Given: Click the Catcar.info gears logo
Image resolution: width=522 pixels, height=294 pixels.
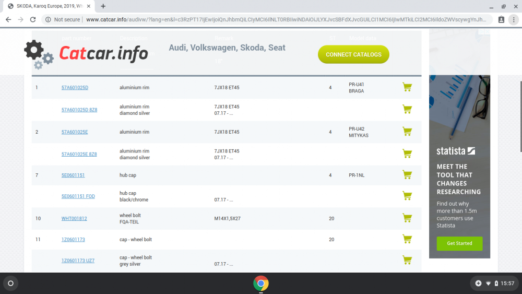Looking at the screenshot, I should (x=39, y=55).
